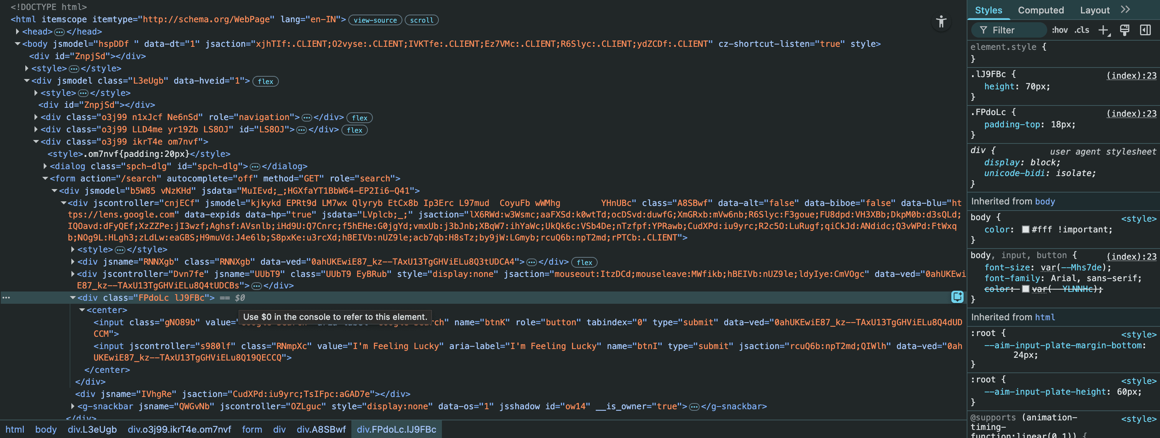1160x438 pixels.
Task: Expand the style node under L3eUgb div
Action: coord(36,93)
